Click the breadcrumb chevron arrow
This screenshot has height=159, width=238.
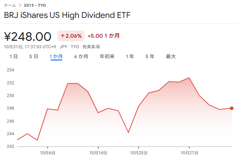(20, 5)
